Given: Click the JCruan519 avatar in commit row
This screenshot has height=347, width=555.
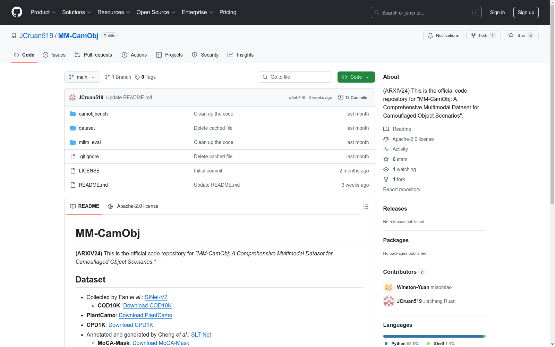Looking at the screenshot, I should 72,98.
